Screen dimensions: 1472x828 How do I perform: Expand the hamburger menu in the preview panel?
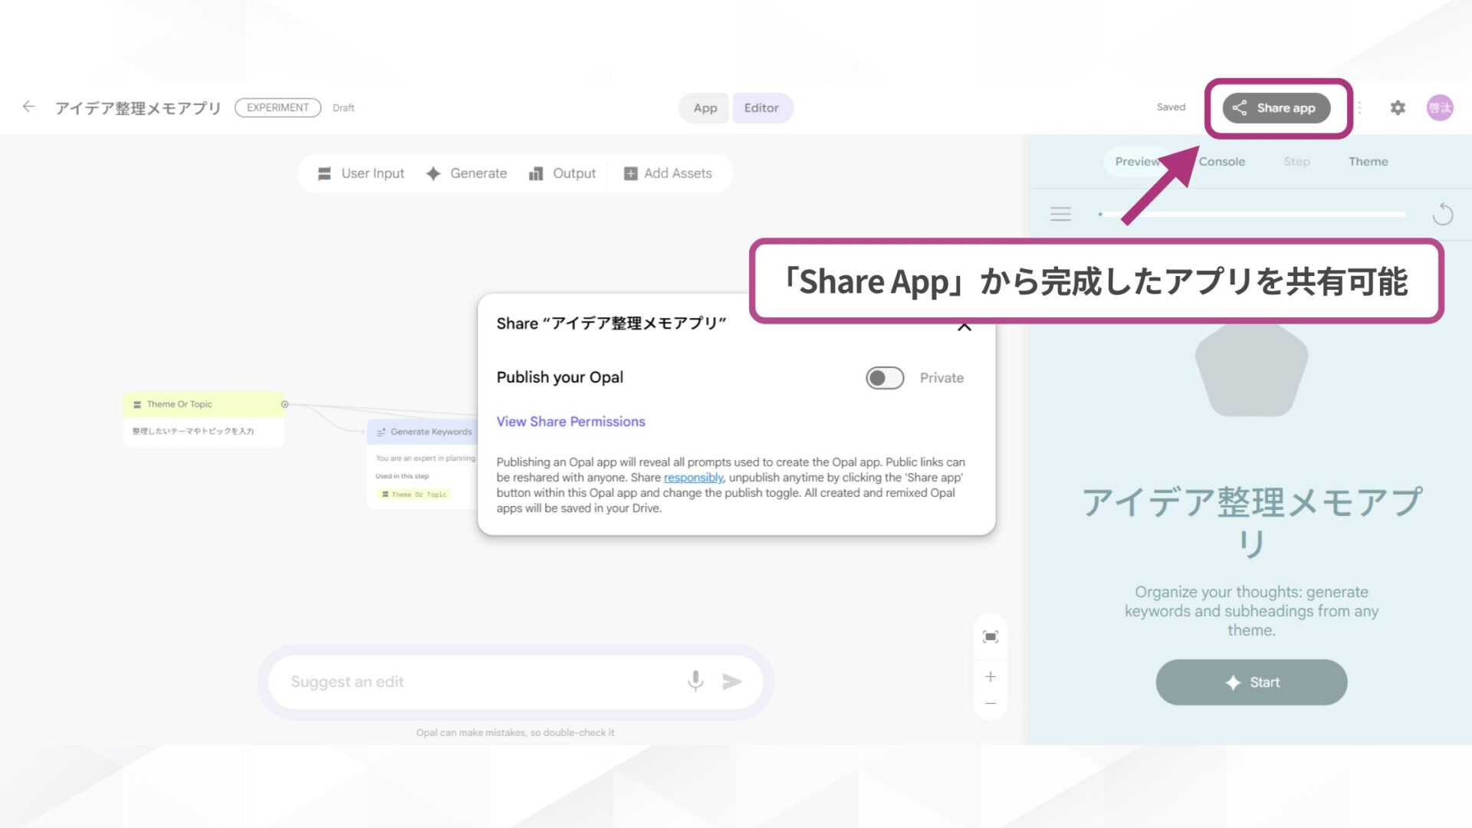(x=1060, y=214)
